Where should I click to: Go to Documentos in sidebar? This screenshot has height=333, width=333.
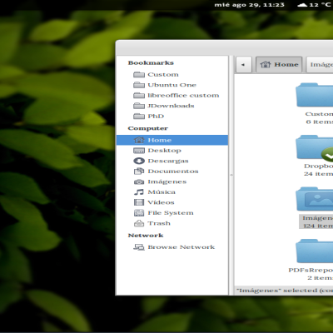(172, 171)
